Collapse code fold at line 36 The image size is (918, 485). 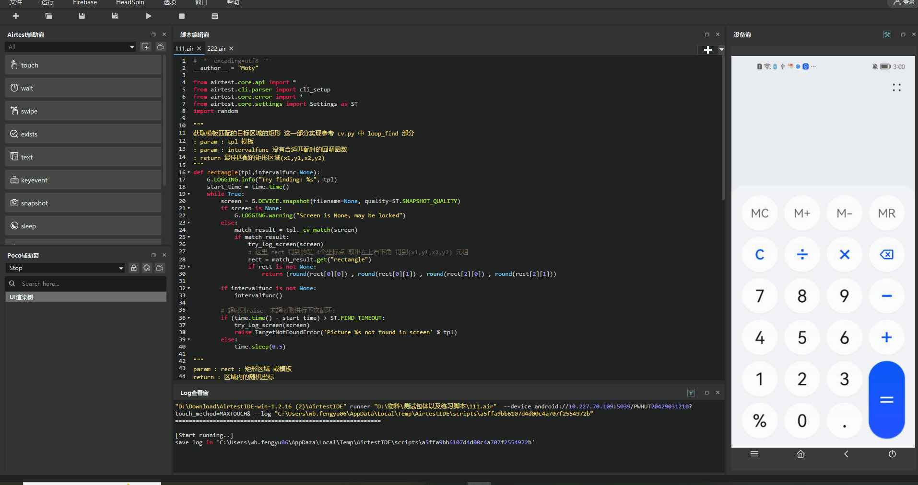(x=188, y=318)
